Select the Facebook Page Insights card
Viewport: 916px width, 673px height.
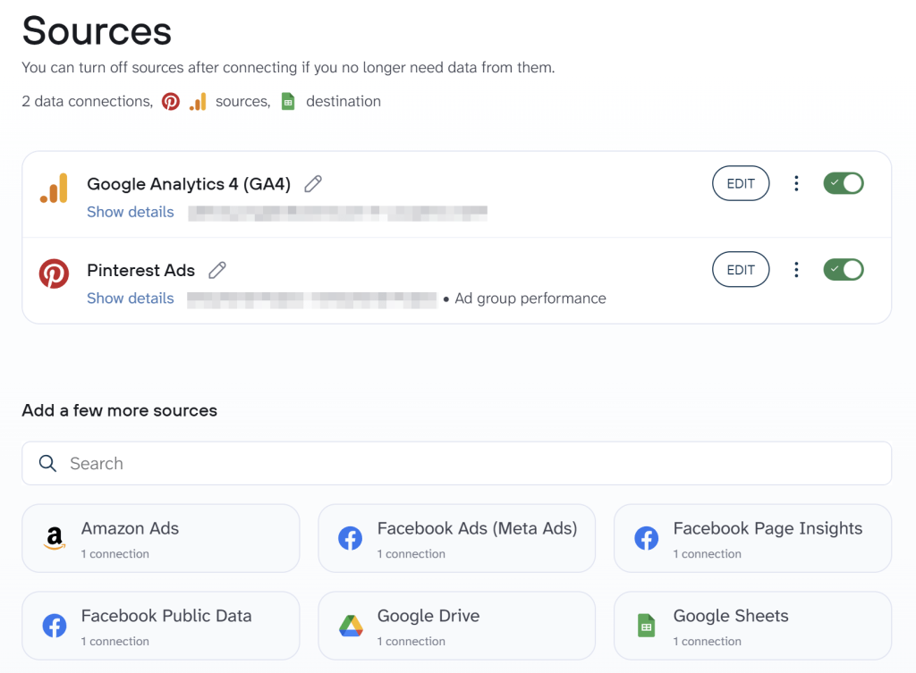[752, 538]
